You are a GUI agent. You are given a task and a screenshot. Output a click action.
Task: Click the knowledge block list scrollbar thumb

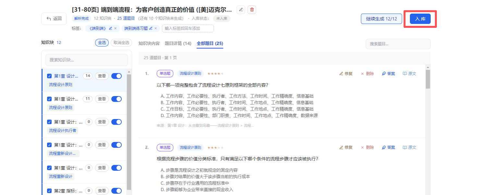click(129, 132)
